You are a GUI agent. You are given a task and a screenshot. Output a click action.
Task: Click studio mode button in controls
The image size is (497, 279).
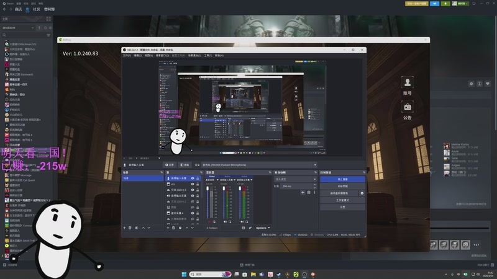[342, 200]
